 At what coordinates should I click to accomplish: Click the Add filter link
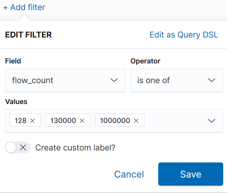tap(24, 7)
